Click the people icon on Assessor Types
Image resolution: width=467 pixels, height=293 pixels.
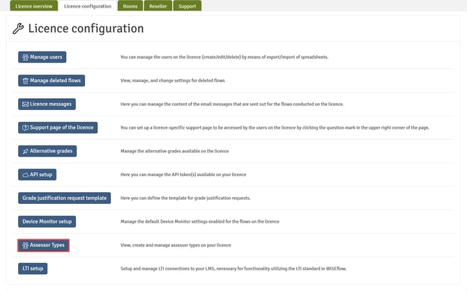tap(25, 245)
